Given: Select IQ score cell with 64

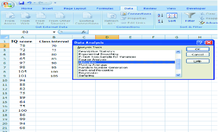Looking at the screenshot, I should pyautogui.click(x=23, y=102).
